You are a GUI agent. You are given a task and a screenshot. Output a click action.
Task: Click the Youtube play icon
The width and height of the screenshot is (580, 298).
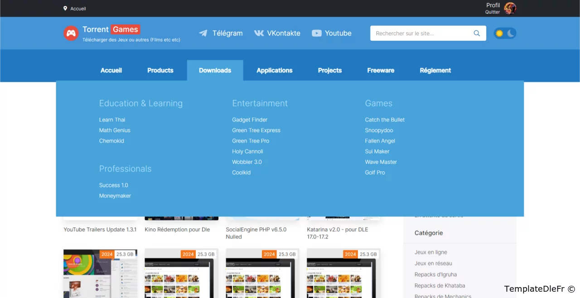click(317, 33)
